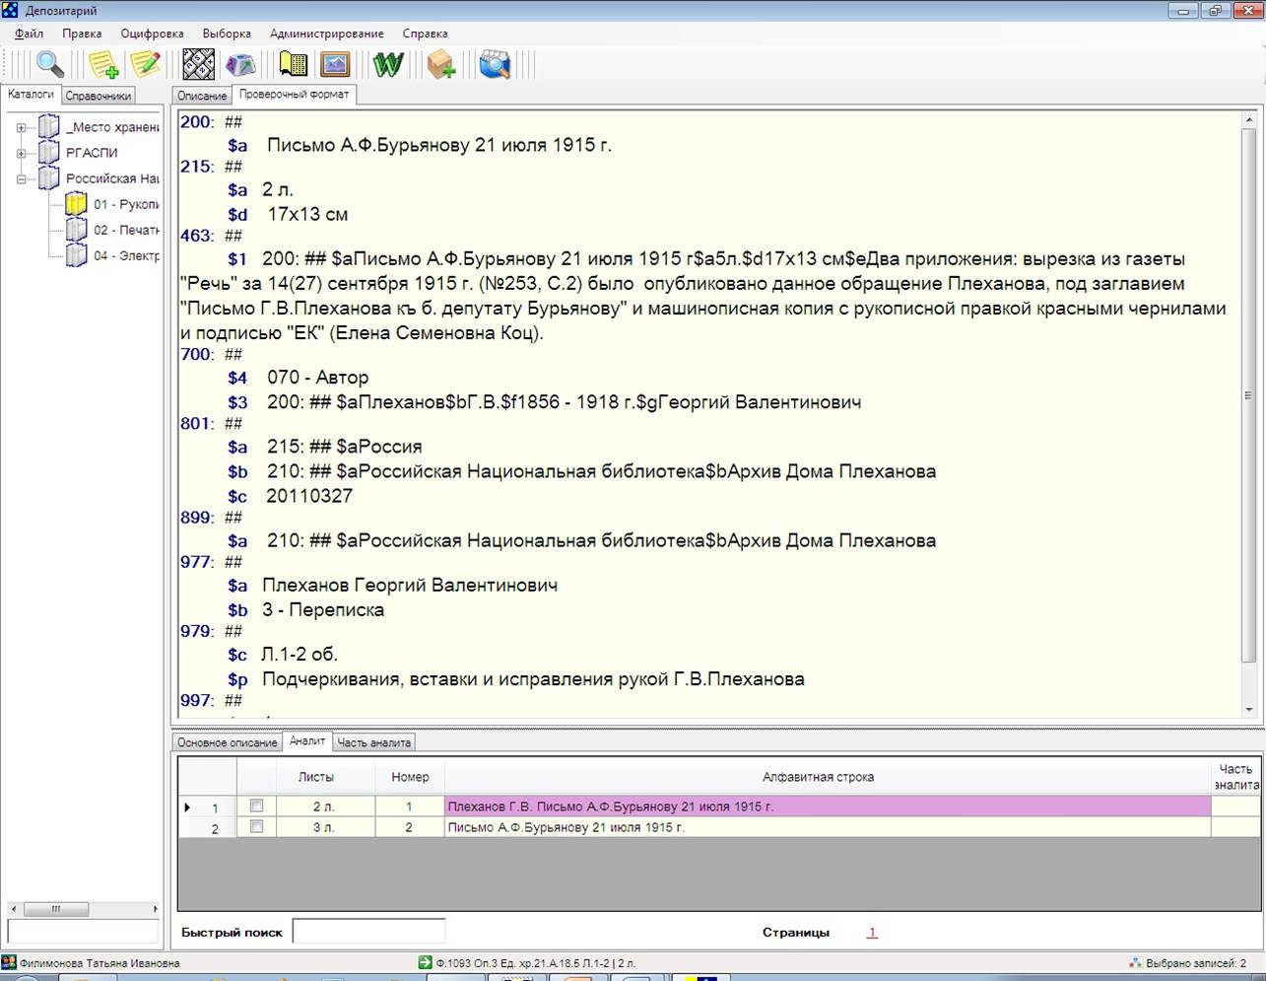The width and height of the screenshot is (1266, 981).
Task: Open the Справка menu
Action: 425,34
